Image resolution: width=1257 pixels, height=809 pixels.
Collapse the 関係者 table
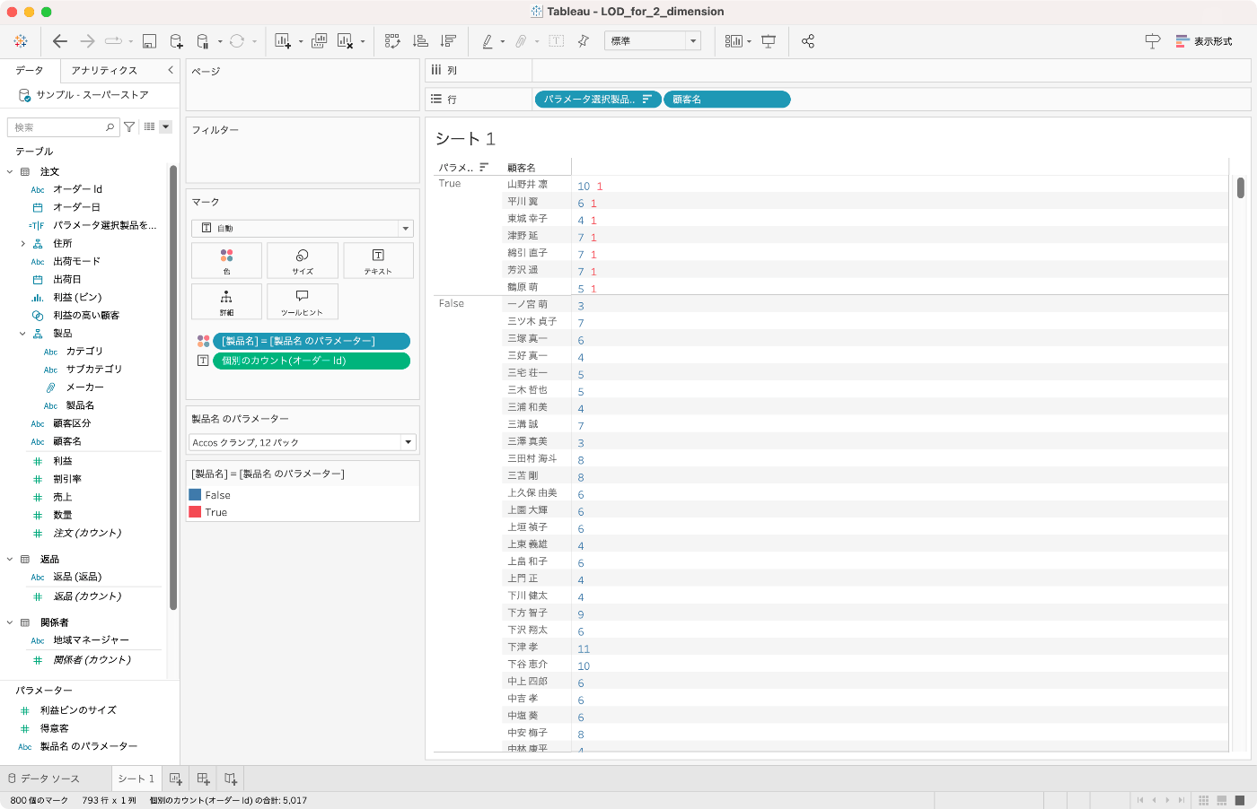(10, 622)
